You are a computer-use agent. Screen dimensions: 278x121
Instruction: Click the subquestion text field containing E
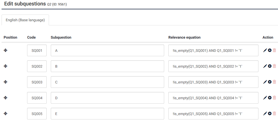pyautogui.click(x=107, y=113)
